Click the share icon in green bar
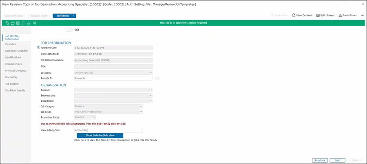367x164 pixels. [x=34, y=23]
